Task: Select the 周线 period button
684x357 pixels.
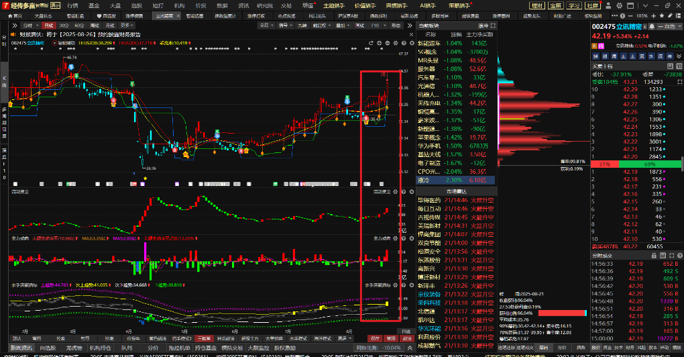Action: pos(95,25)
